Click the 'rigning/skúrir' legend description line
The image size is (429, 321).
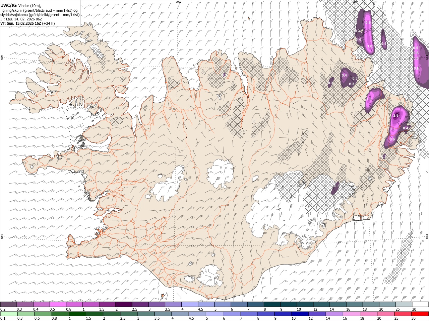pos(39,10)
